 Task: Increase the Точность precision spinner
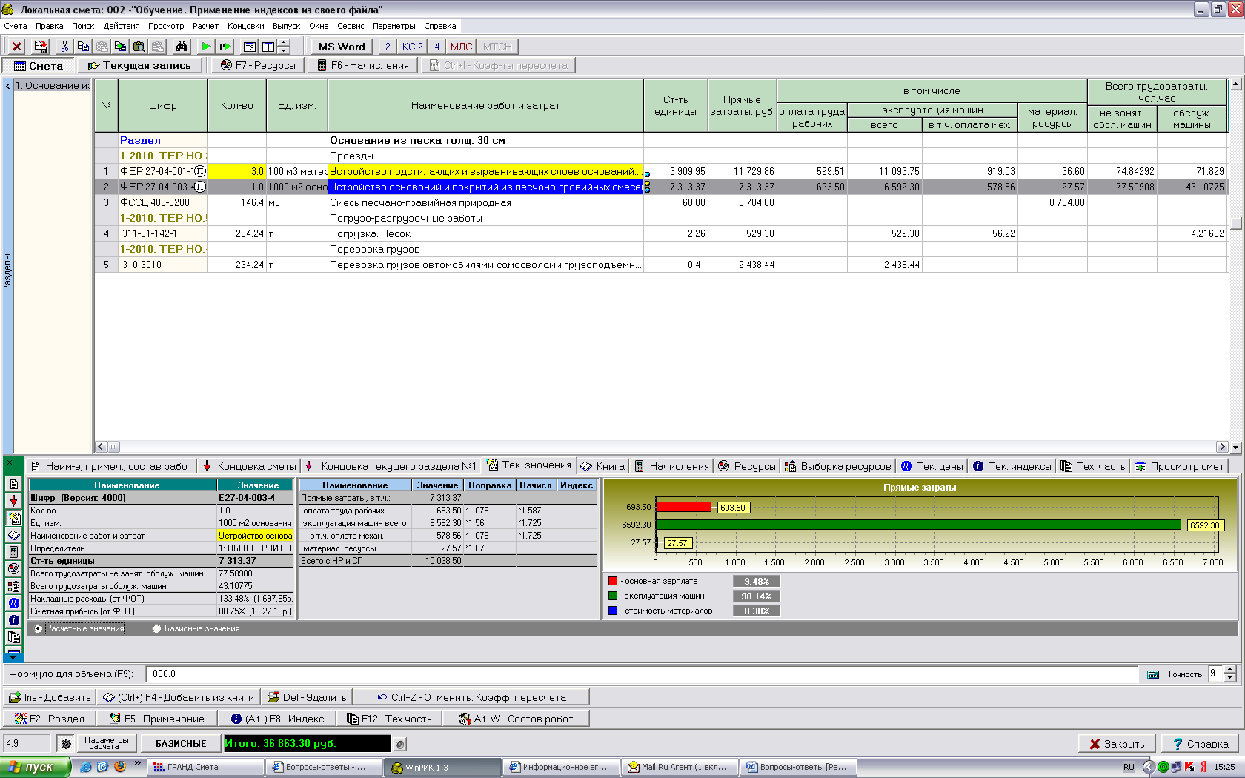click(x=1230, y=670)
